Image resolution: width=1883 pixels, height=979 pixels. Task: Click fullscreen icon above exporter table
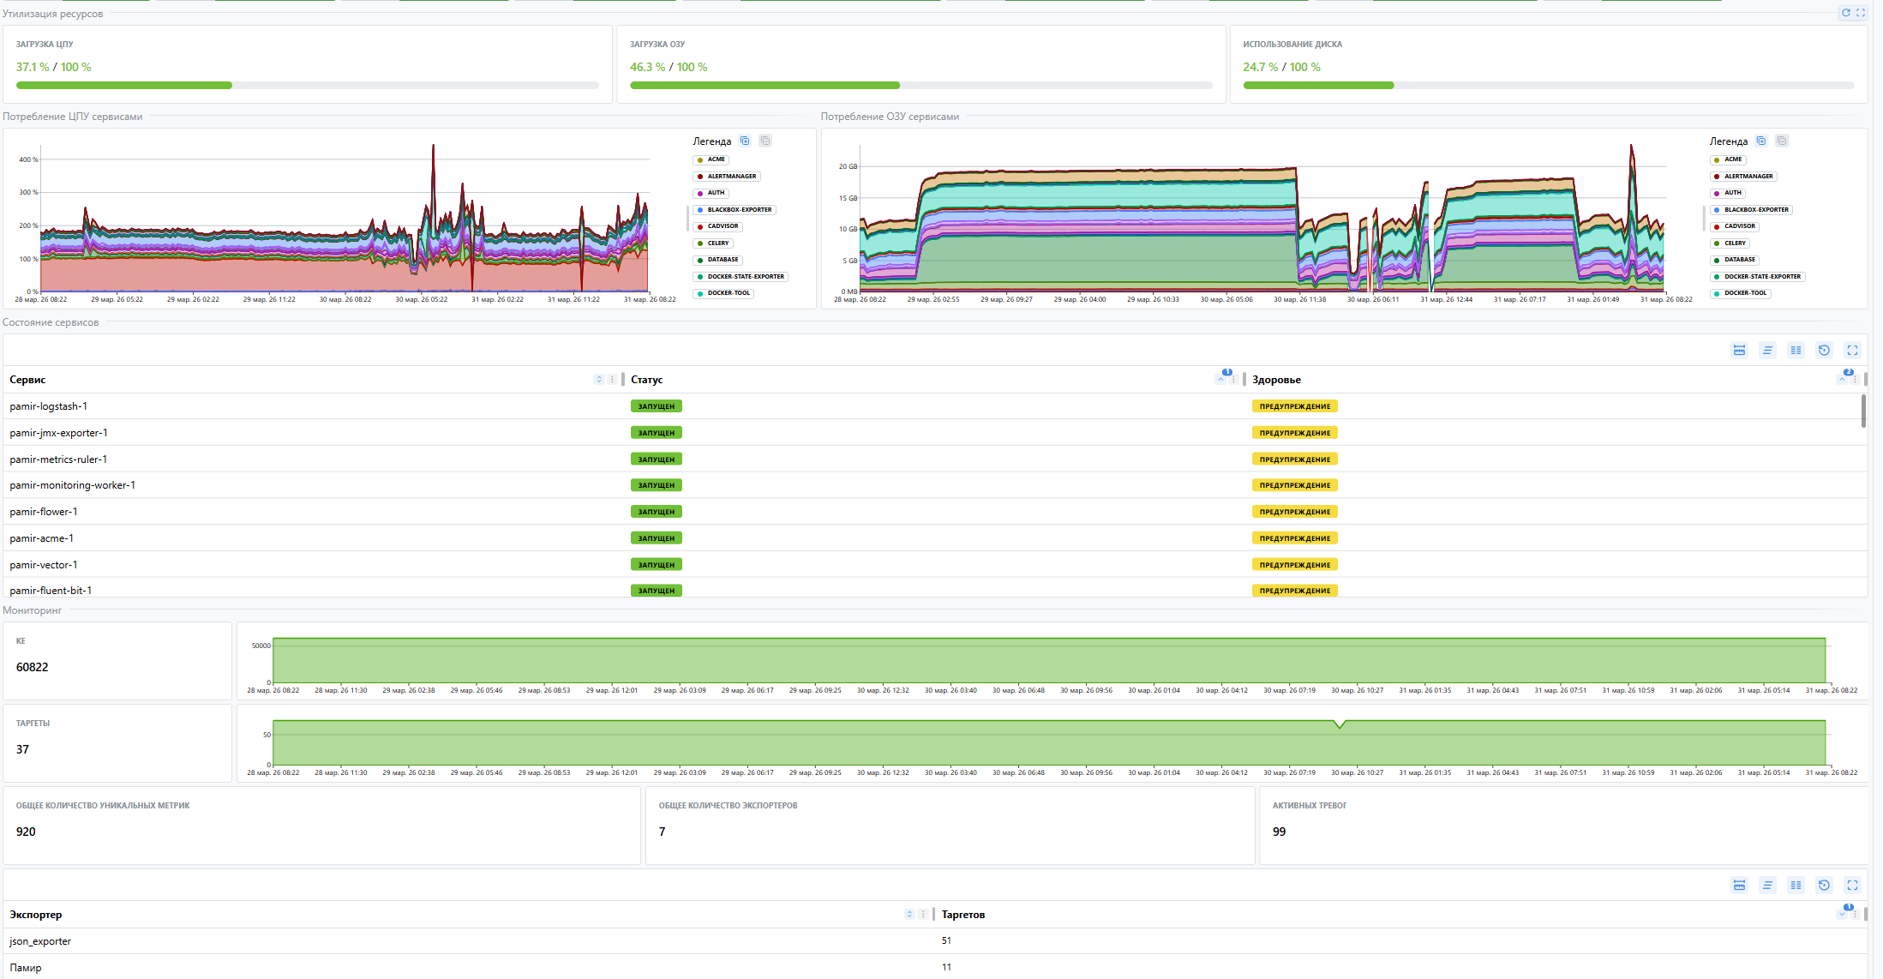tap(1852, 885)
